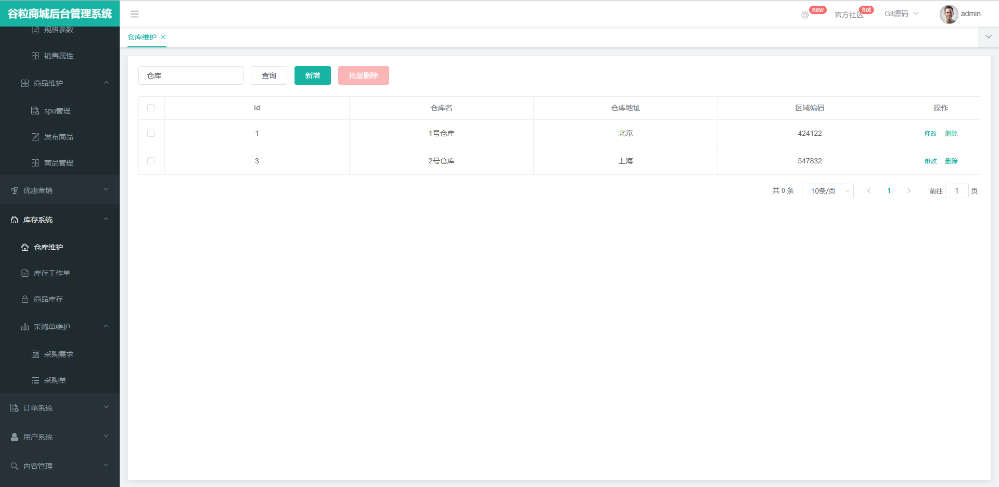Click the 新增 button
The height and width of the screenshot is (487, 999).
312,75
